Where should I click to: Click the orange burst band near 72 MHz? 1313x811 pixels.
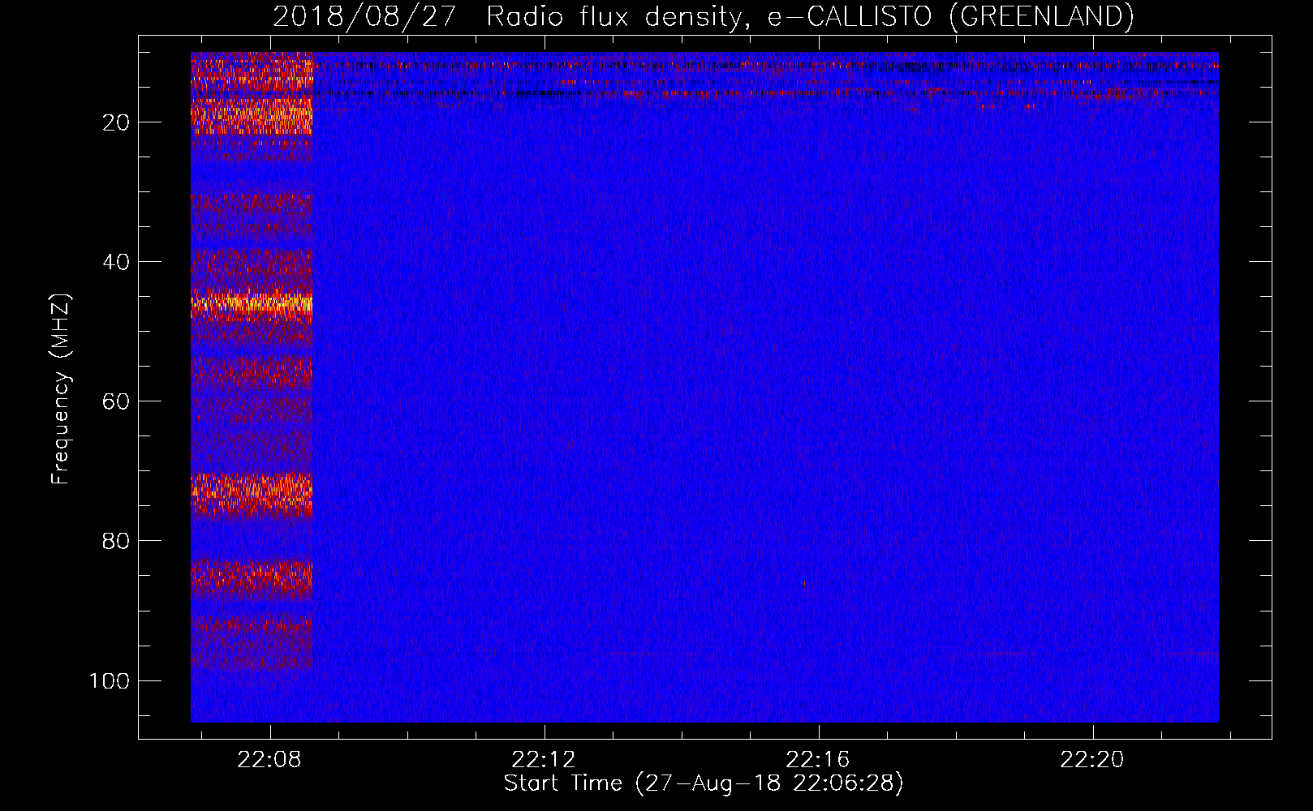252,493
